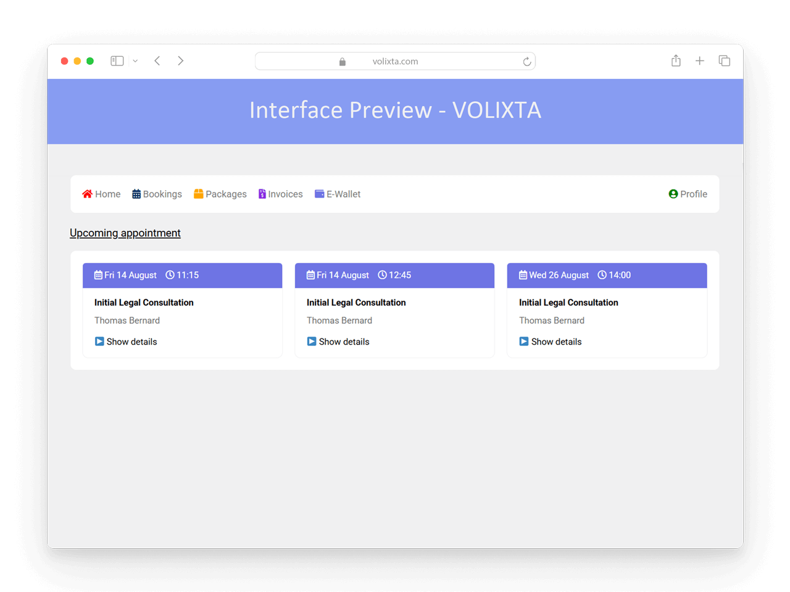
Task: Click the padlock icon in address bar
Action: pyautogui.click(x=343, y=62)
